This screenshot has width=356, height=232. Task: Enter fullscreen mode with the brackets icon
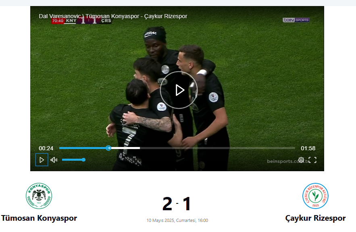[312, 160]
